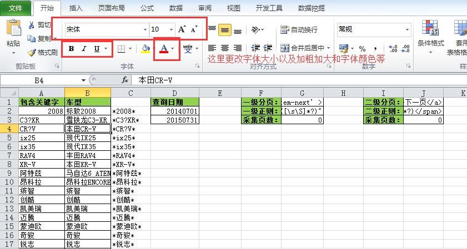The image size is (467, 249).
Task: Toggle Italic formatting
Action: pyautogui.click(x=84, y=49)
